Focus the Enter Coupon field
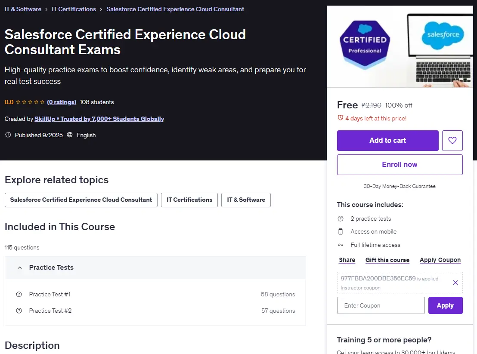The width and height of the screenshot is (477, 354). [x=381, y=305]
